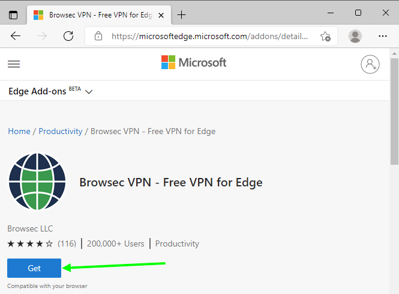Click the Microsoft logo

[x=194, y=63]
